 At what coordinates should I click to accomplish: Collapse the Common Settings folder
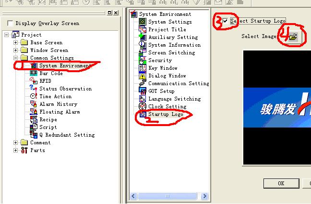(16, 58)
